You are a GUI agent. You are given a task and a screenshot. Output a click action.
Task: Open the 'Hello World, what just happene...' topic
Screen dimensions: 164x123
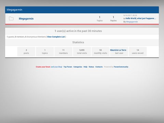pos(141,18)
